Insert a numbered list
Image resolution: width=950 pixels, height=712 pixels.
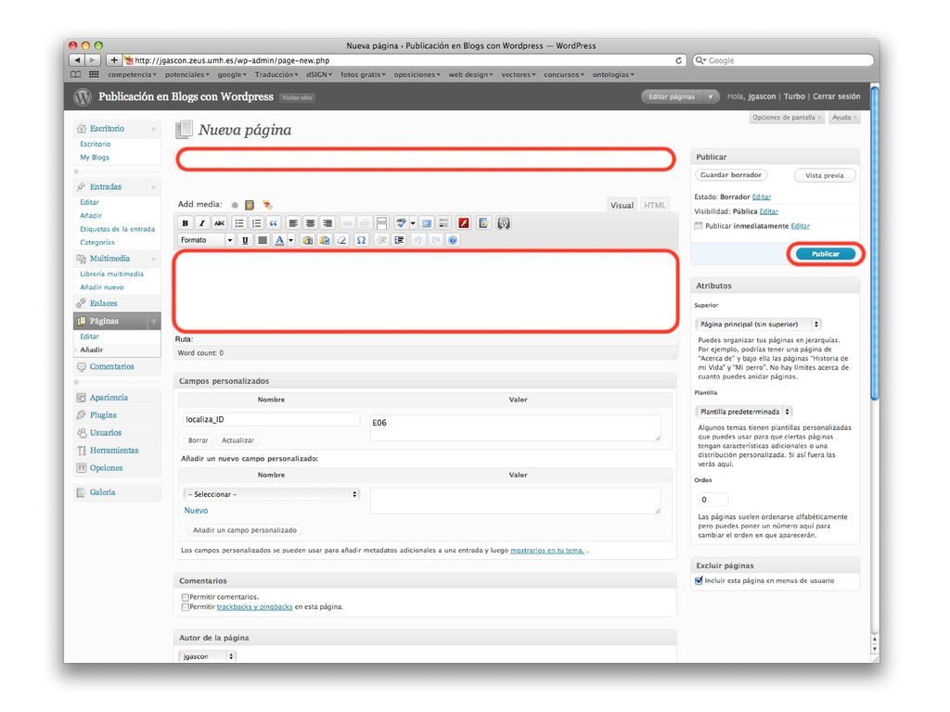pyautogui.click(x=256, y=223)
